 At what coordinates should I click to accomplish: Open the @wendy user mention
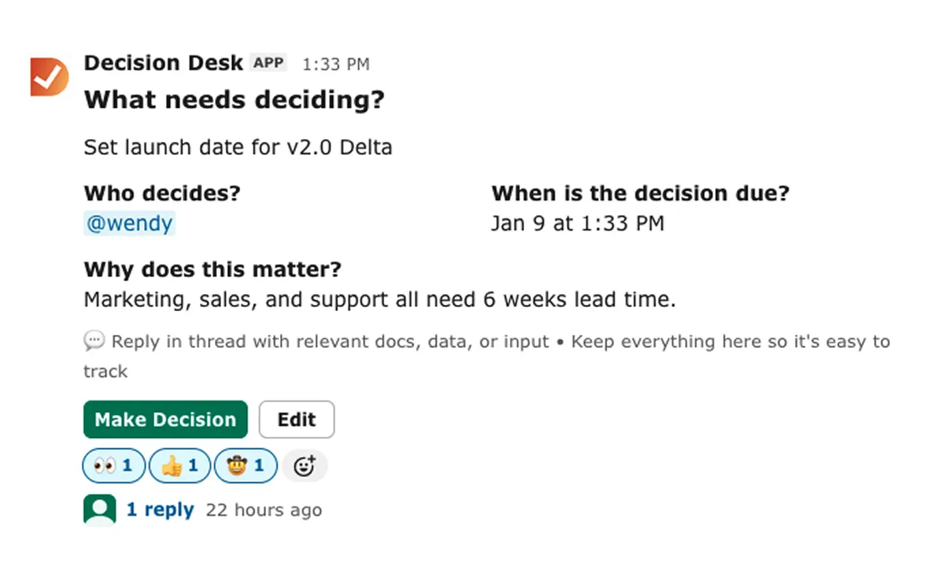130,223
